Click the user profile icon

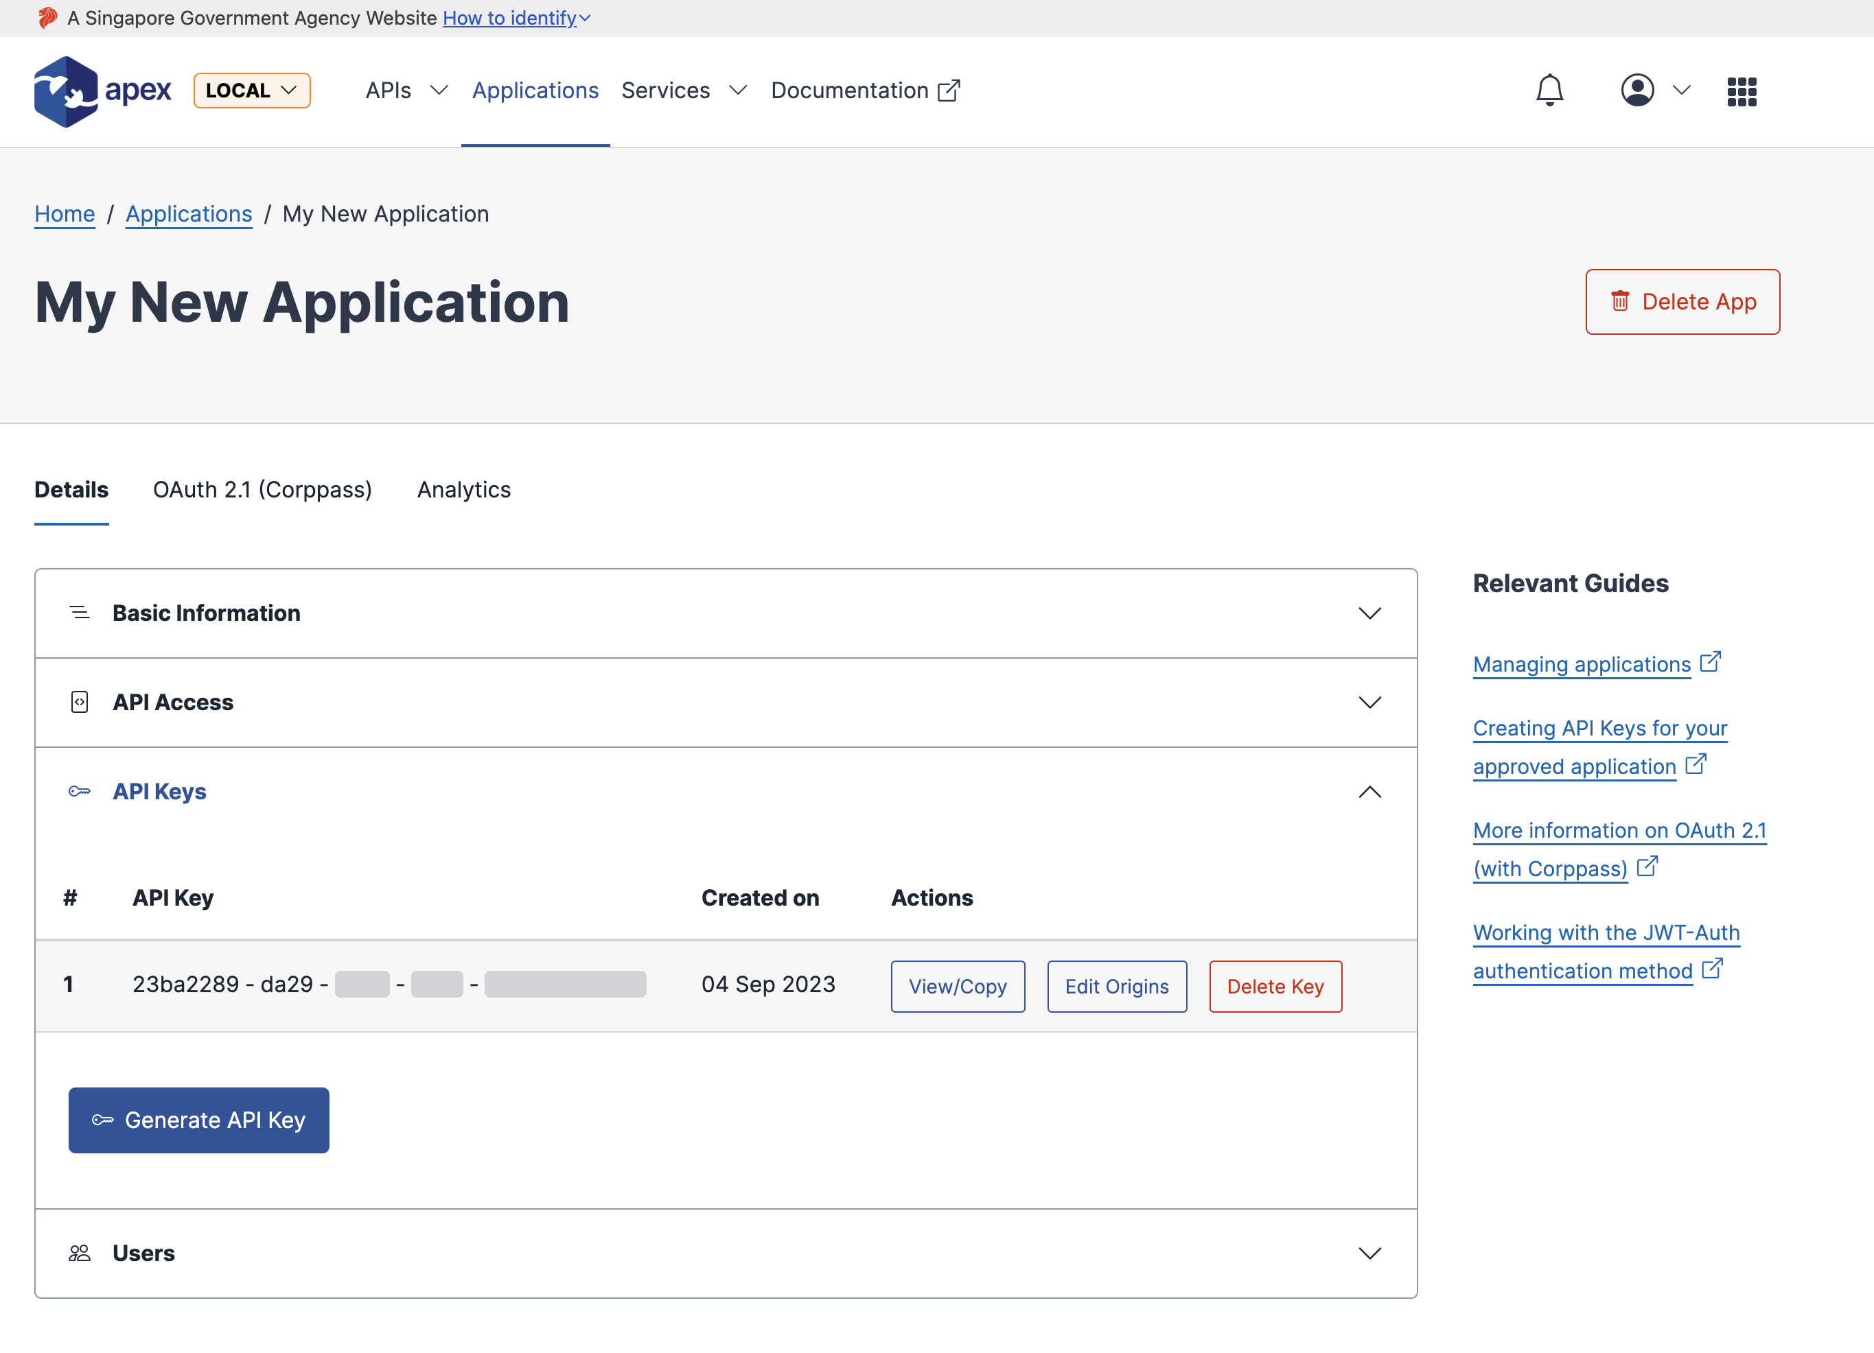point(1637,91)
